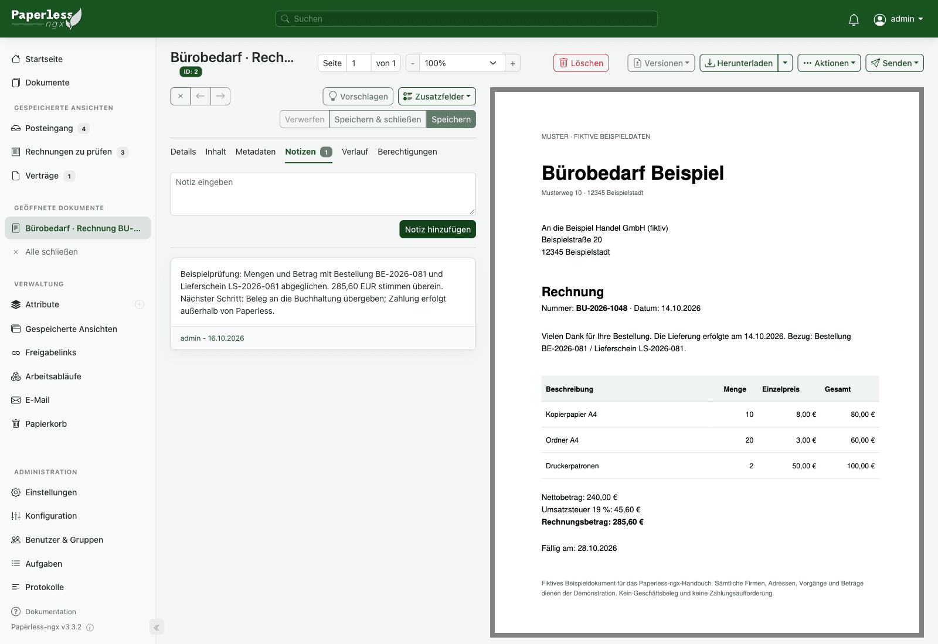938x644 pixels.
Task: Go to next document arrow
Action: (220, 96)
